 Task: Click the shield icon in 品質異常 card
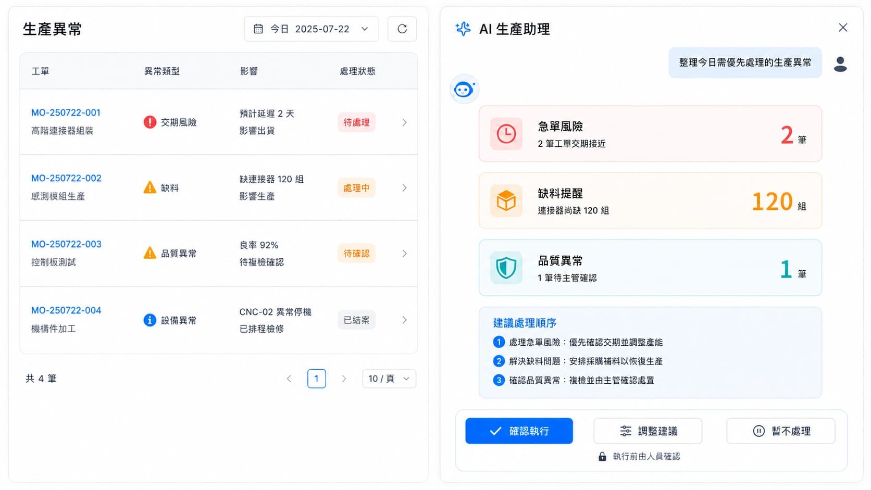(x=506, y=268)
